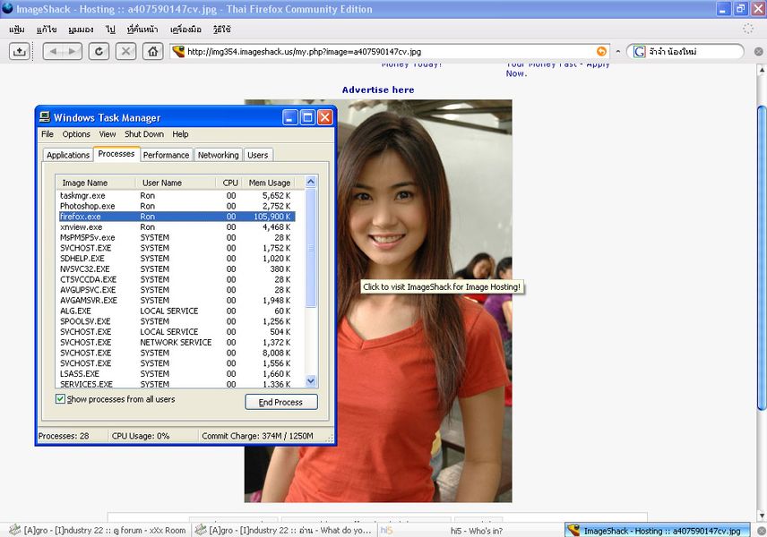Open Task Manager Help menu
This screenshot has height=537, width=767.
(180, 134)
